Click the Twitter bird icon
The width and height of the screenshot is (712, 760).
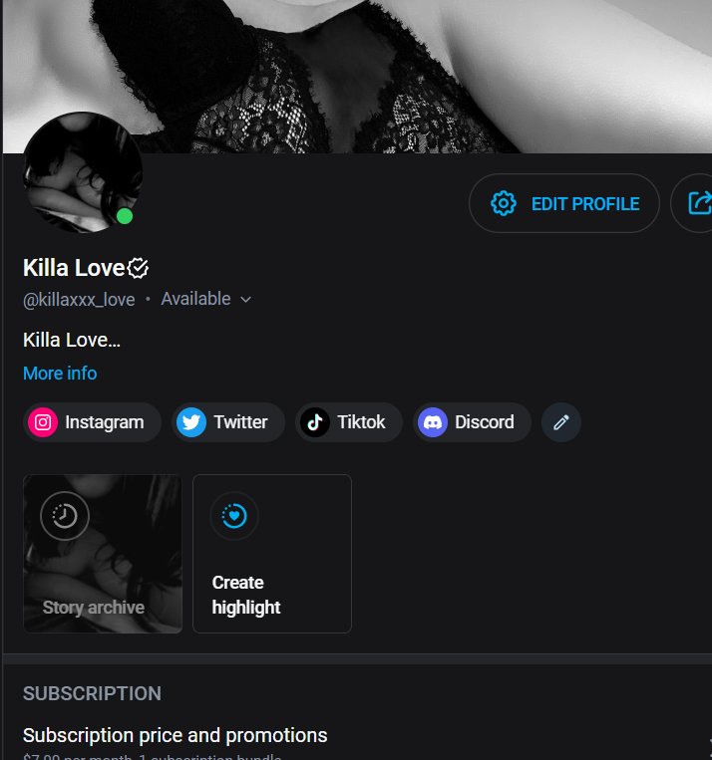pyautogui.click(x=191, y=422)
